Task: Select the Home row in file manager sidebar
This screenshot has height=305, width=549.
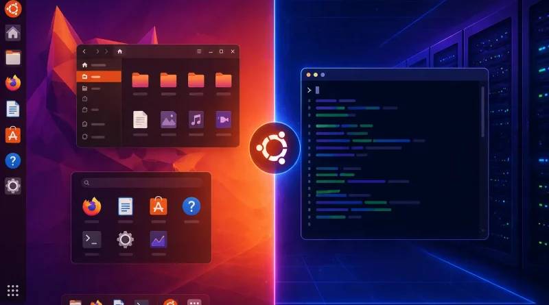Action: (99, 65)
